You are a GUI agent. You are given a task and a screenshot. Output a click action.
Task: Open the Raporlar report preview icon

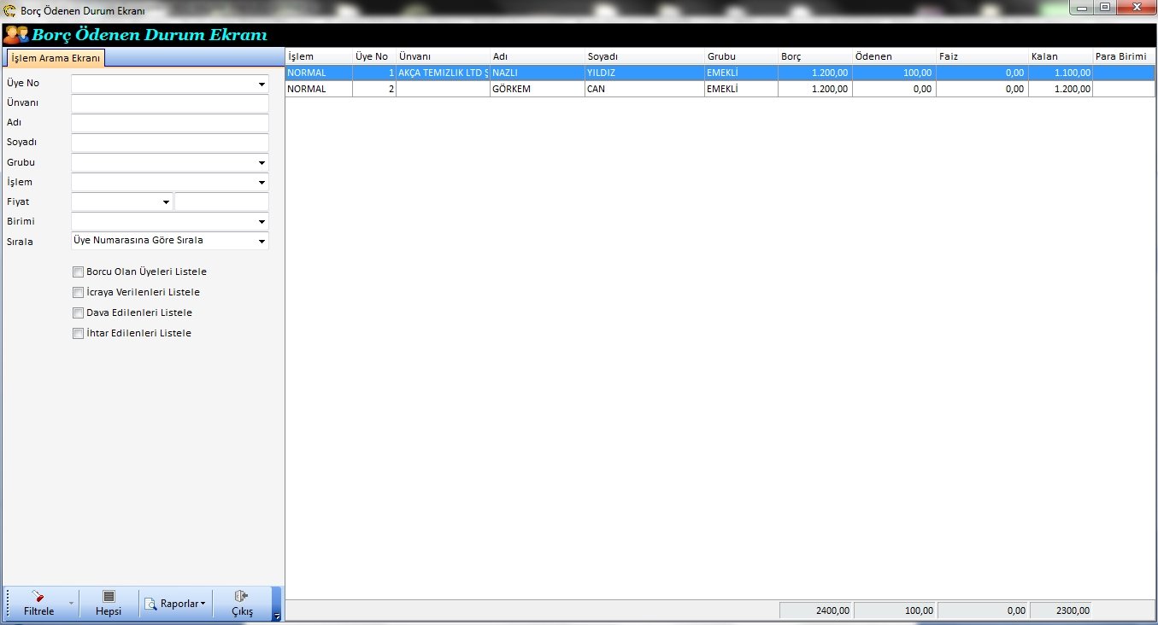[x=150, y=605]
